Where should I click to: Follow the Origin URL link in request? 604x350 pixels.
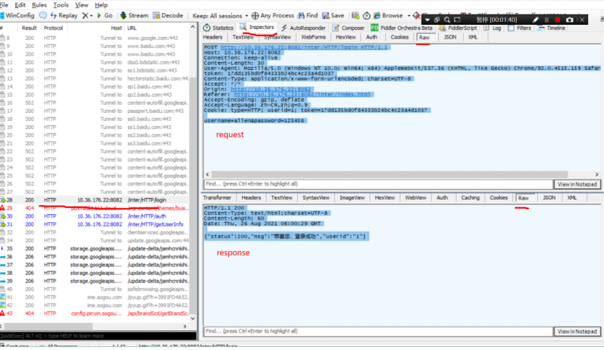coord(270,89)
